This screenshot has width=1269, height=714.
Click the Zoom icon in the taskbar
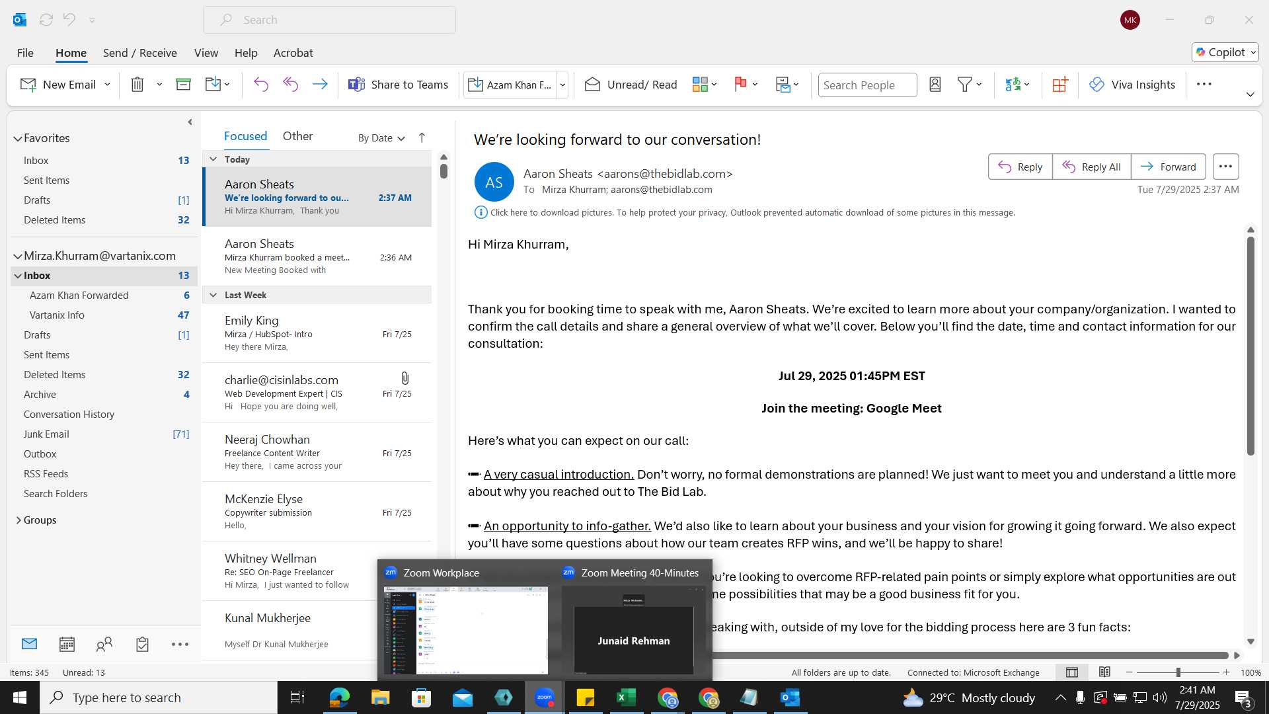544,697
